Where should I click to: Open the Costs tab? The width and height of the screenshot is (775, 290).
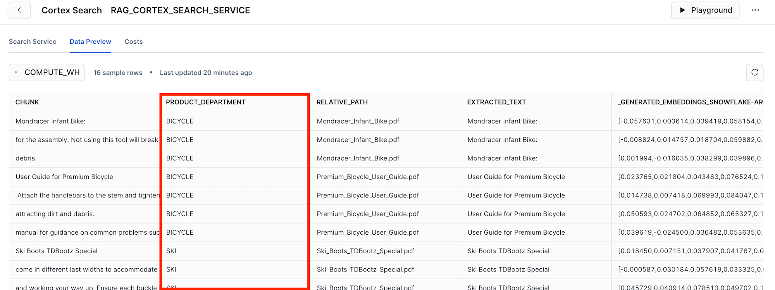click(133, 41)
